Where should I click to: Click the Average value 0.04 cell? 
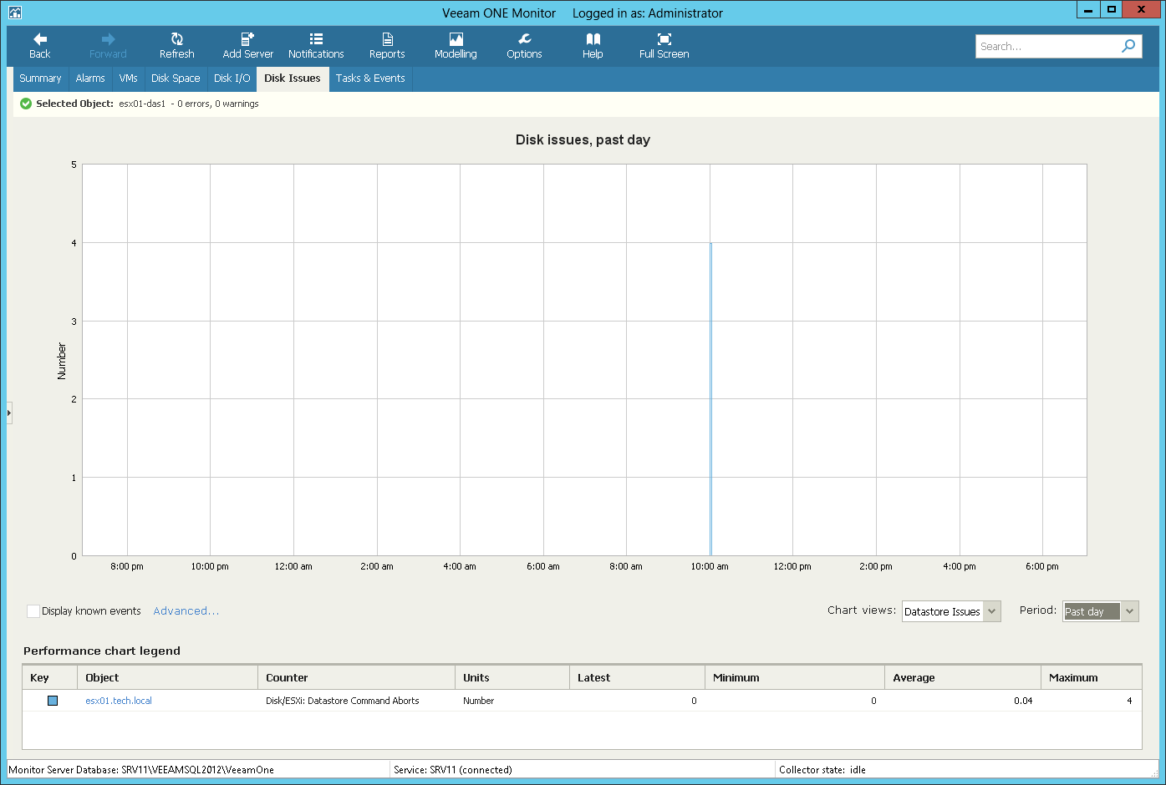1023,701
